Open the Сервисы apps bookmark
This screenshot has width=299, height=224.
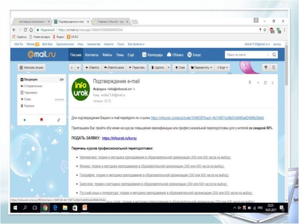click(x=19, y=37)
